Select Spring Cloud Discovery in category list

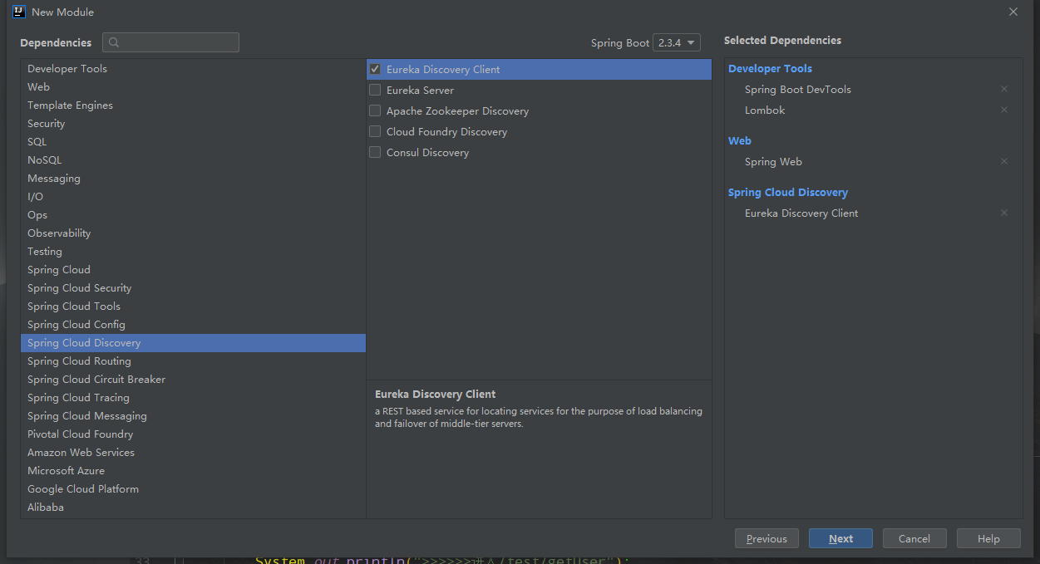pyautogui.click(x=193, y=343)
